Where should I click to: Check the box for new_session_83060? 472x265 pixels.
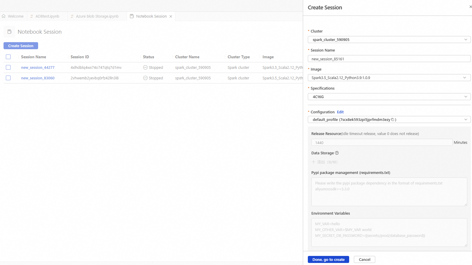[8, 78]
